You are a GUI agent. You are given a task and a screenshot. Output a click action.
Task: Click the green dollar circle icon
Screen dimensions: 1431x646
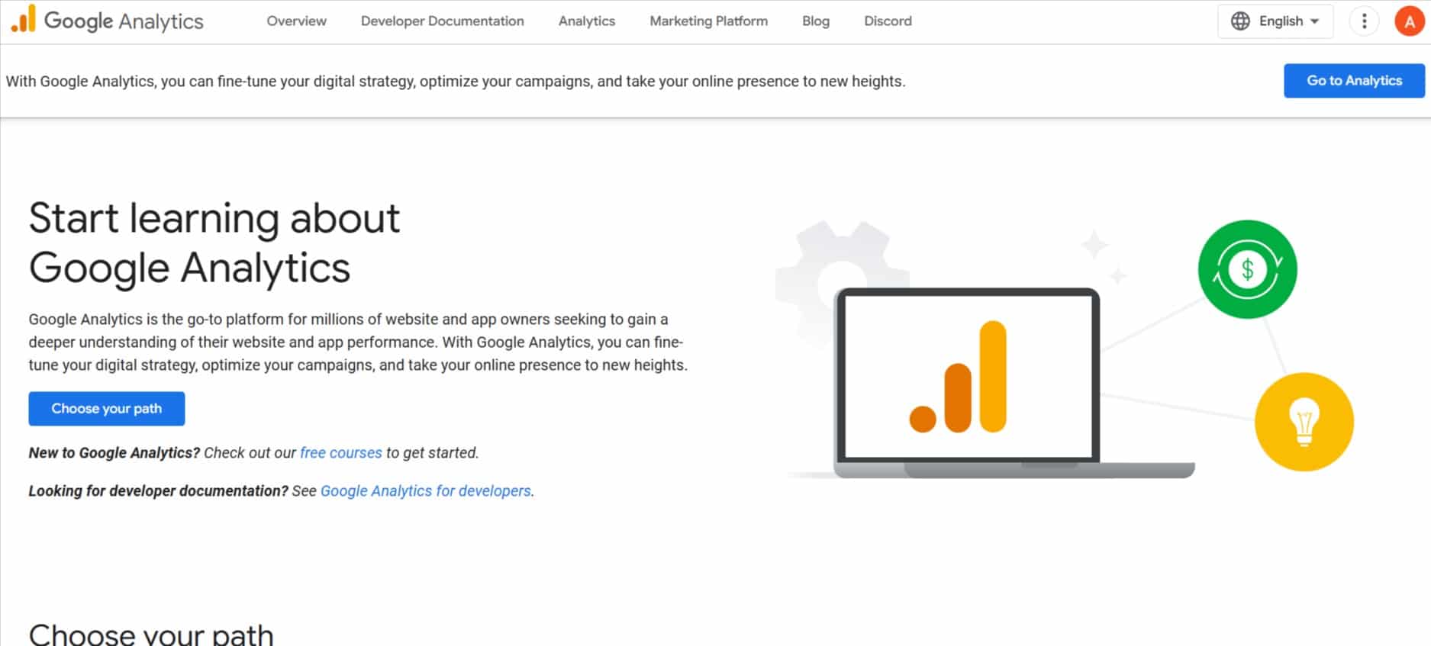tap(1247, 269)
